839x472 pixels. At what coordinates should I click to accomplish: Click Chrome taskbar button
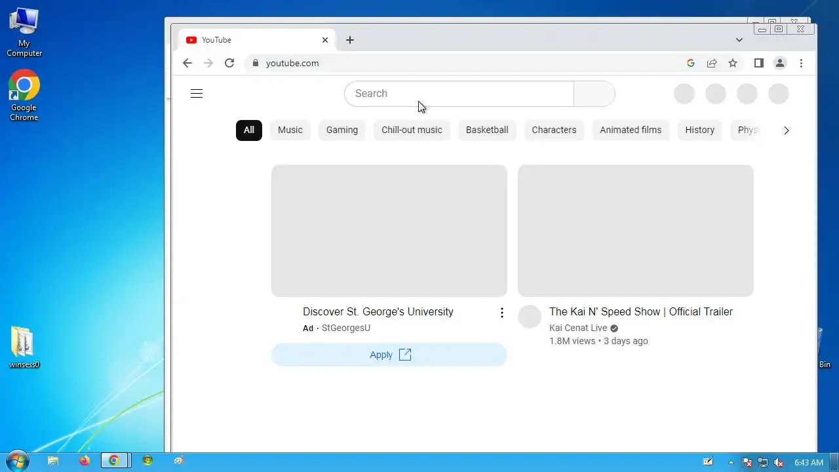tap(115, 461)
